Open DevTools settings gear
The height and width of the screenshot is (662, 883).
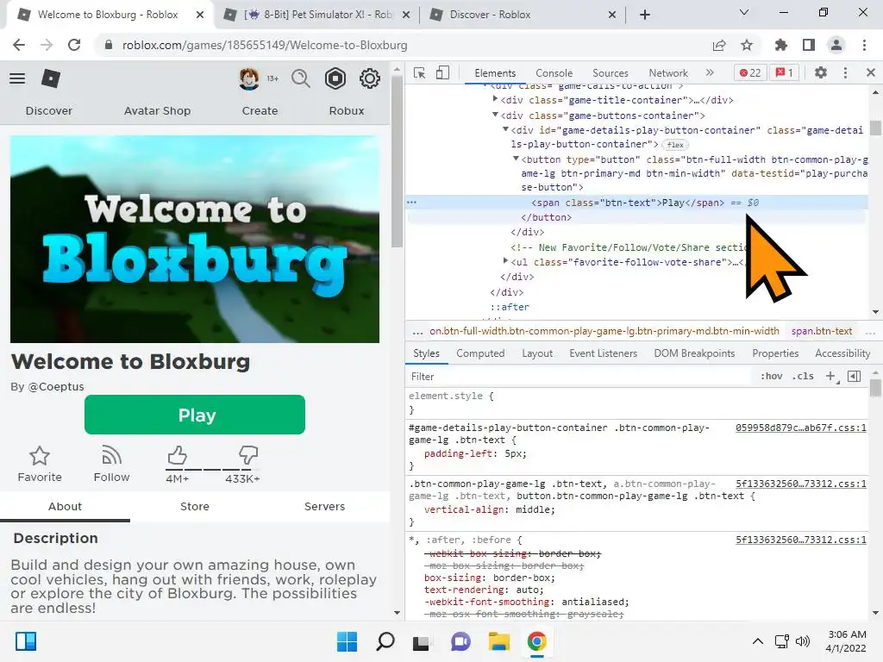(x=821, y=72)
